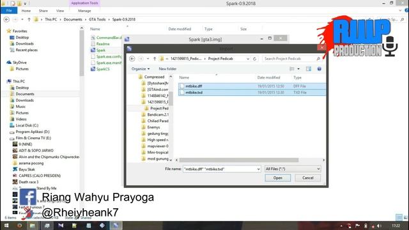Open SkyDrive in Explorer sidebar
The height and width of the screenshot is (230, 409).
[20, 63]
